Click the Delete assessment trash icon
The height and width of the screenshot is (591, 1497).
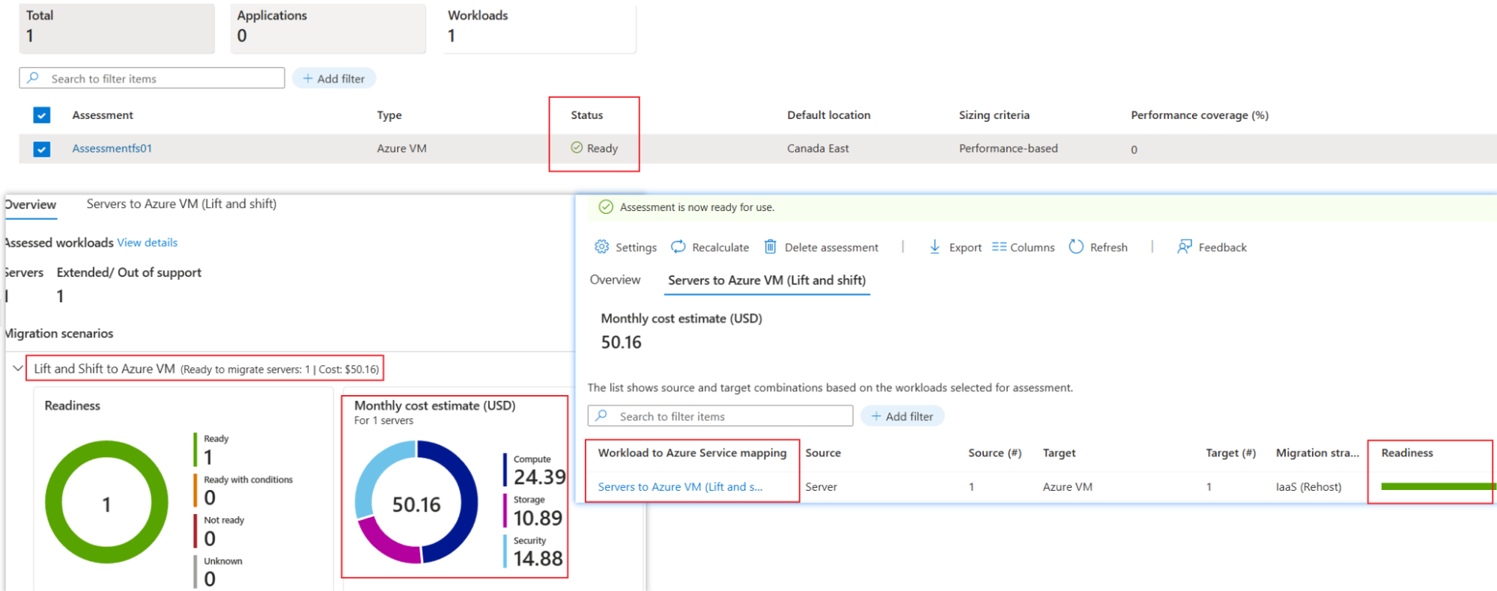coord(770,247)
